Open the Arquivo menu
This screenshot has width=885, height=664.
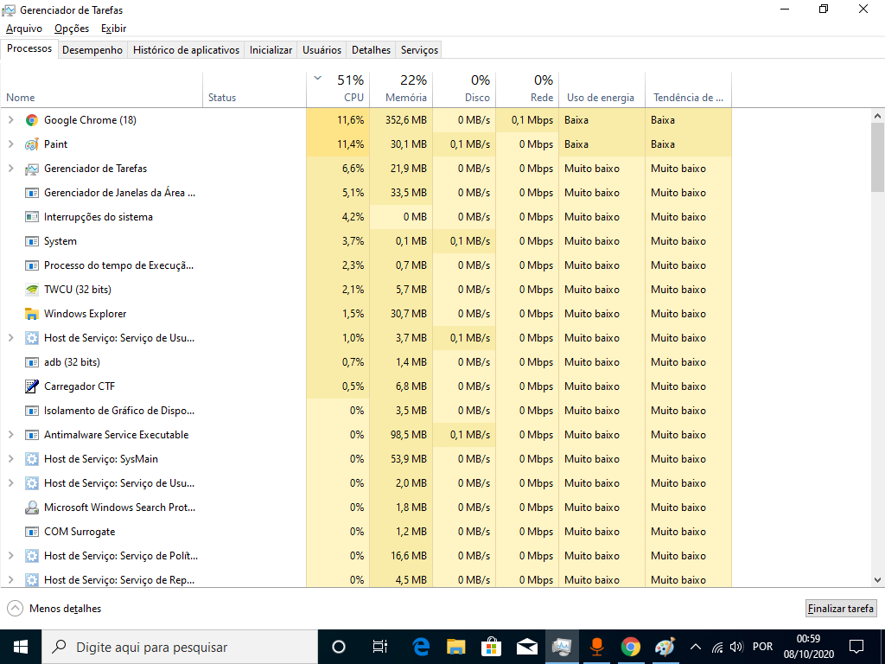23,29
